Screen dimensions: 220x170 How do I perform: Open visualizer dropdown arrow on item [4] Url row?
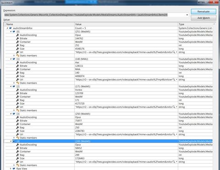coord(176,162)
